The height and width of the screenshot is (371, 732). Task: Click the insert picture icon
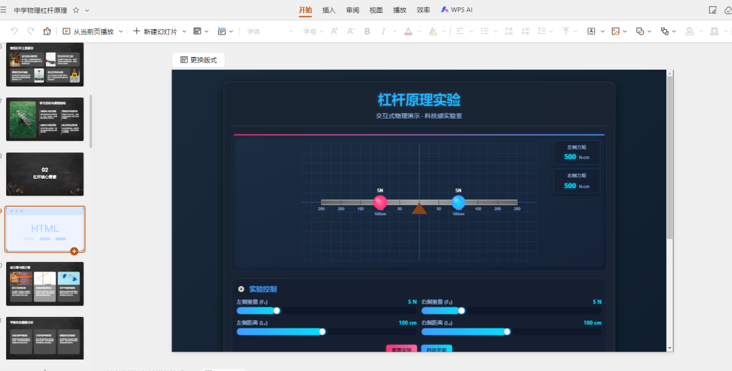pyautogui.click(x=615, y=31)
